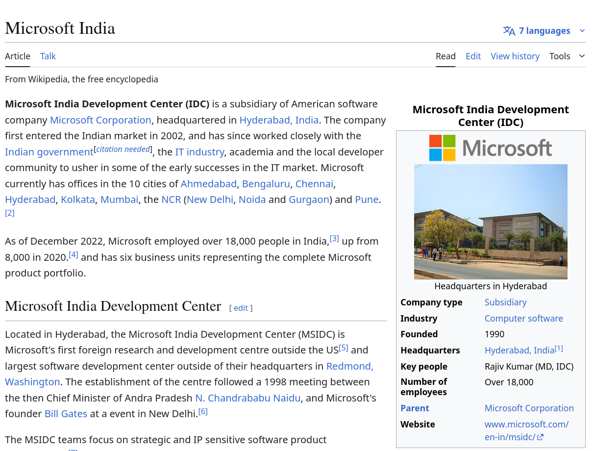Open the Subsidiary link in infobox
The width and height of the screenshot is (593, 451).
(505, 302)
